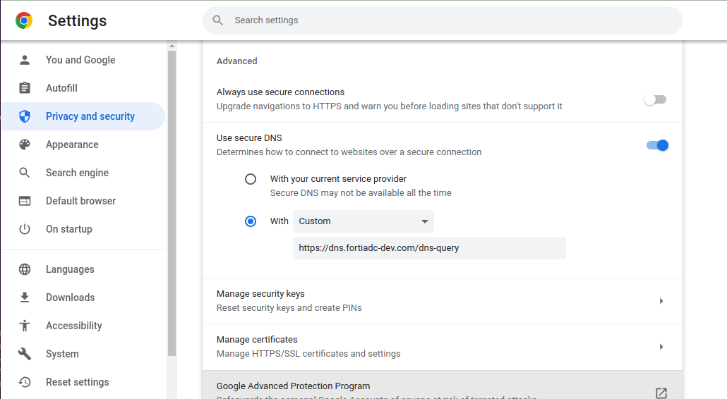This screenshot has height=399, width=727.
Task: Click the On startup power icon
Action: click(25, 229)
